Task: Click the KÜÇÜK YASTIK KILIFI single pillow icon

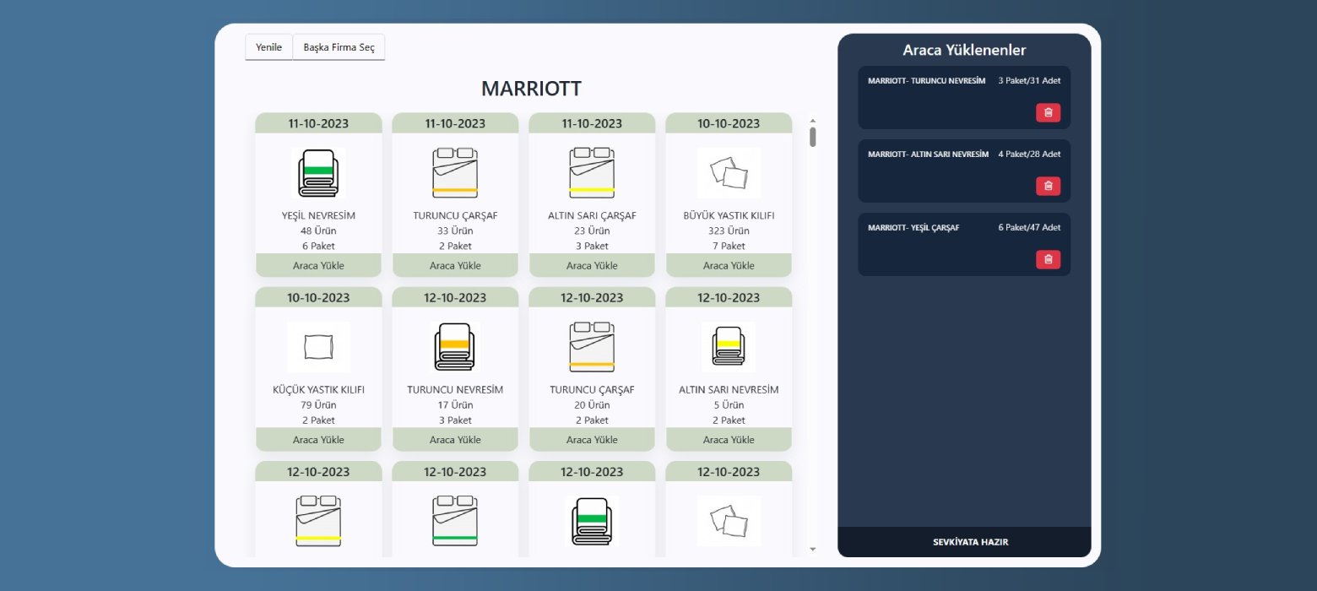Action: point(318,347)
